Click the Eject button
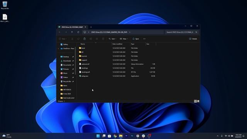 point(135,39)
